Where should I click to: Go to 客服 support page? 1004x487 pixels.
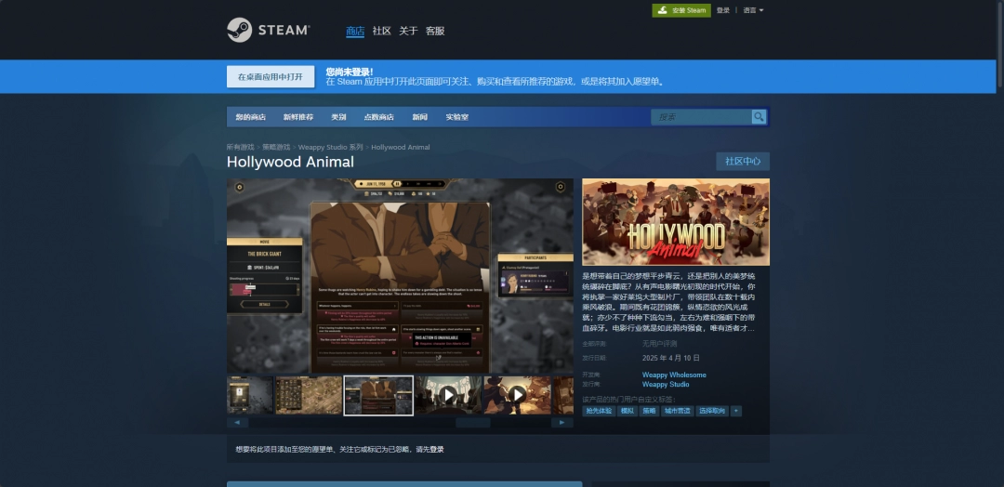point(435,31)
